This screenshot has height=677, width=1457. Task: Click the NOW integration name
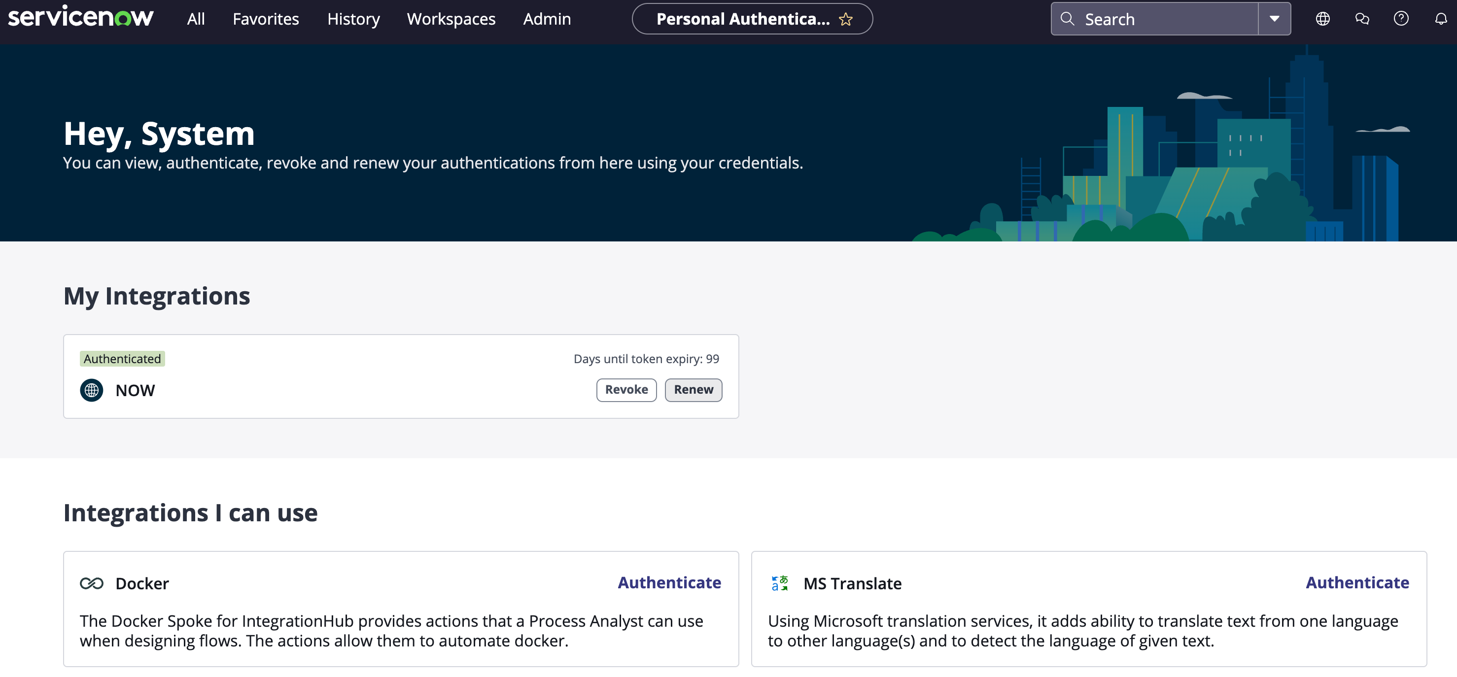coord(135,390)
